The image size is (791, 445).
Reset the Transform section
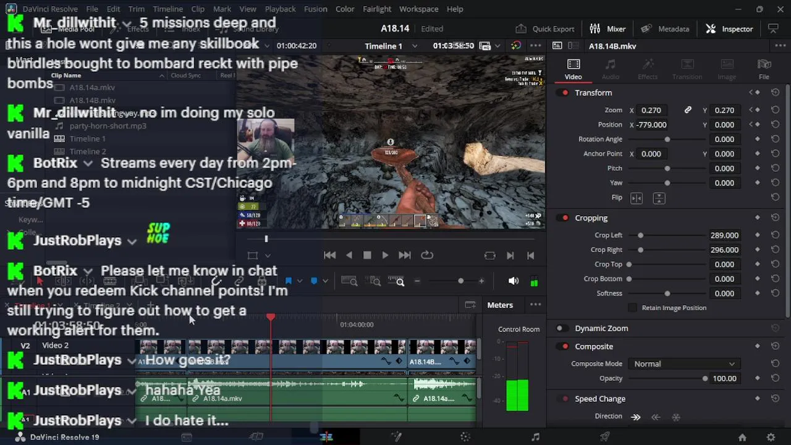pyautogui.click(x=775, y=93)
